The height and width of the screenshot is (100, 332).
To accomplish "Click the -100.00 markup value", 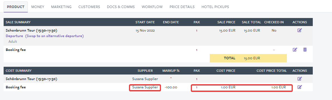I will click(171, 87).
